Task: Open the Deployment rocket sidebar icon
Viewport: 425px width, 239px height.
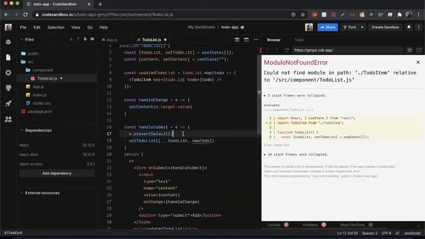Action: [x=9, y=104]
